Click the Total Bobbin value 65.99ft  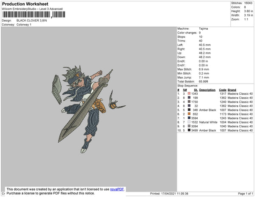(x=203, y=82)
